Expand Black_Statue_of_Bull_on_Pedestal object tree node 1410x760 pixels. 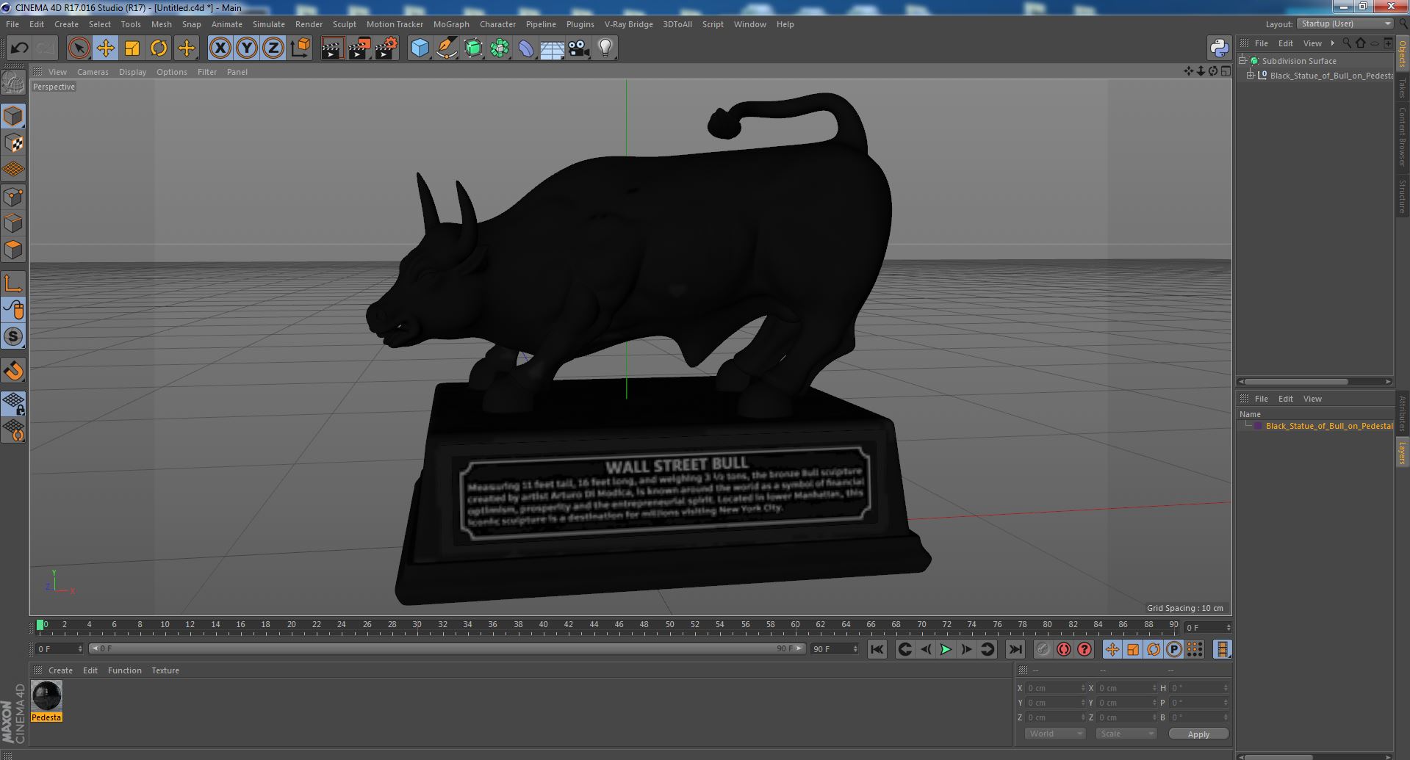(x=1251, y=75)
